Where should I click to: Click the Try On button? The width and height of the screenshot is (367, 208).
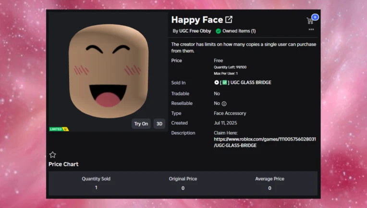(x=141, y=124)
